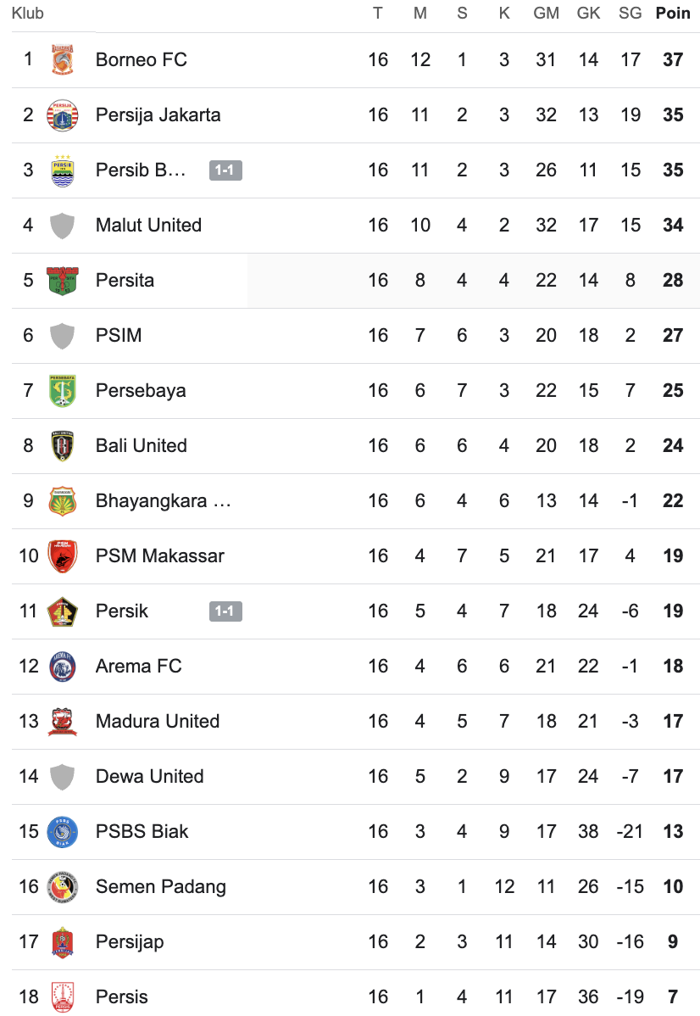
Task: Click the Persija Jakarta crest icon
Action: pyautogui.click(x=63, y=115)
